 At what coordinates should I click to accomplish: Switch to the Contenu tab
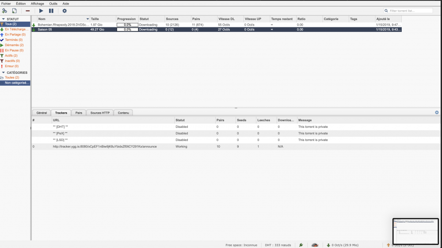point(123,113)
